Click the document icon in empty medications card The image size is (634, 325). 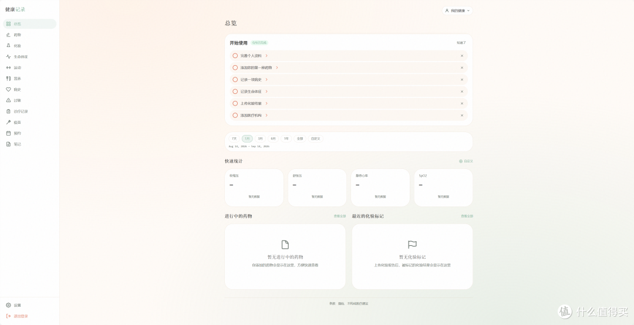tap(285, 245)
